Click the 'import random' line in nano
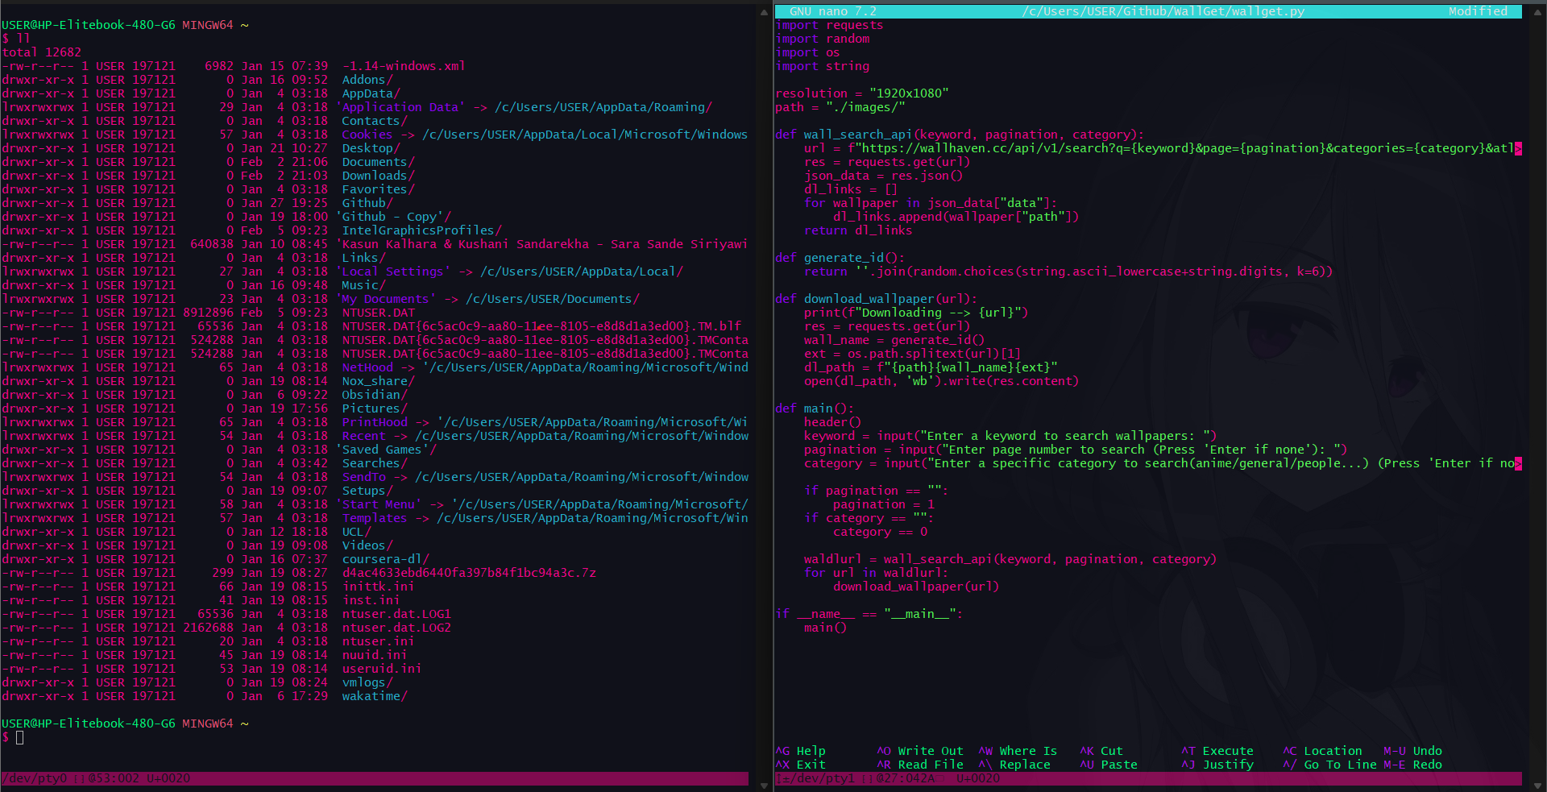Screen dimensions: 1547x792 [823, 39]
